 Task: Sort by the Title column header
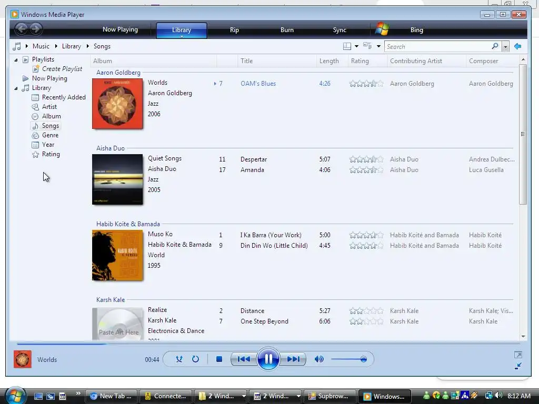(x=277, y=61)
